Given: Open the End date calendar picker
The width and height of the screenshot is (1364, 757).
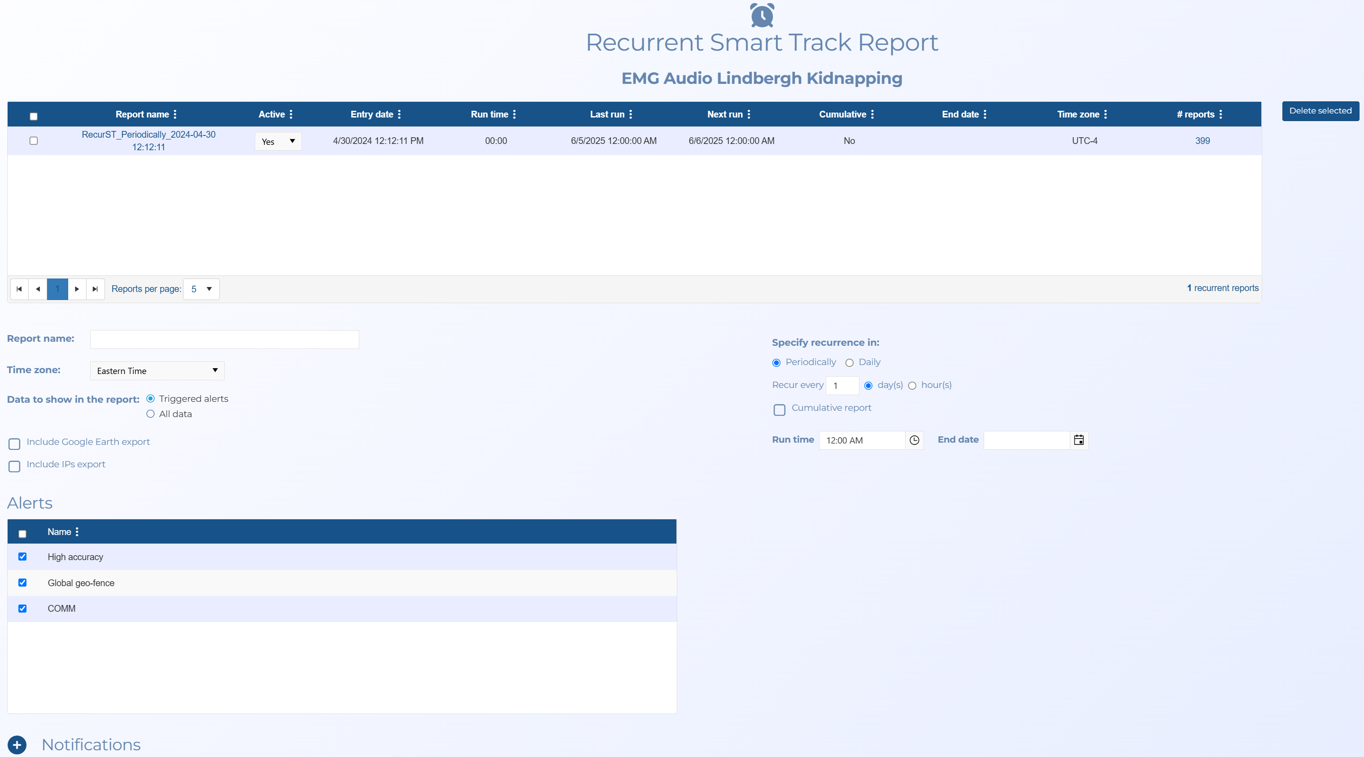Looking at the screenshot, I should [x=1079, y=440].
